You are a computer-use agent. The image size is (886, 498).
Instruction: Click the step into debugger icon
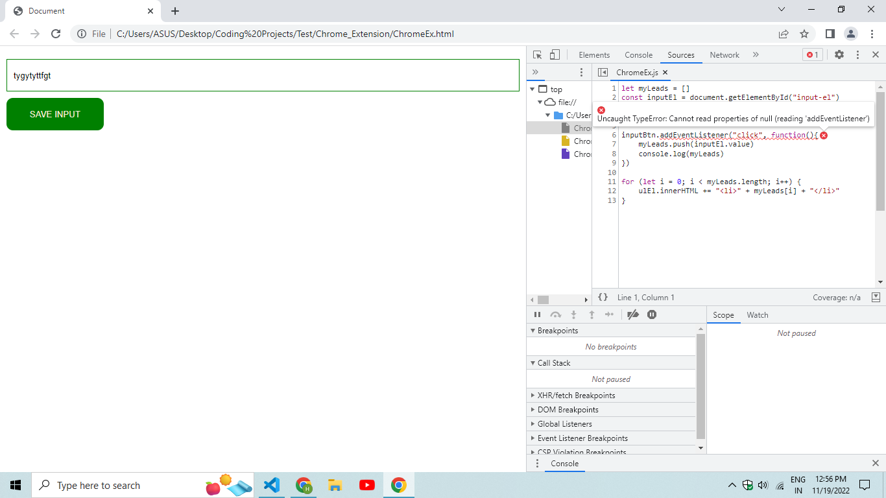[x=573, y=314]
